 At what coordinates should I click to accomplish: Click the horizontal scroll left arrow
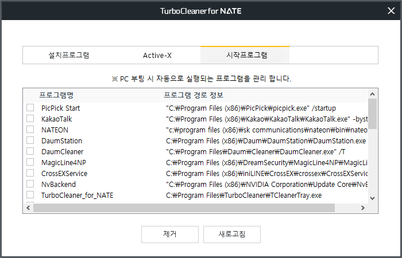click(28, 208)
